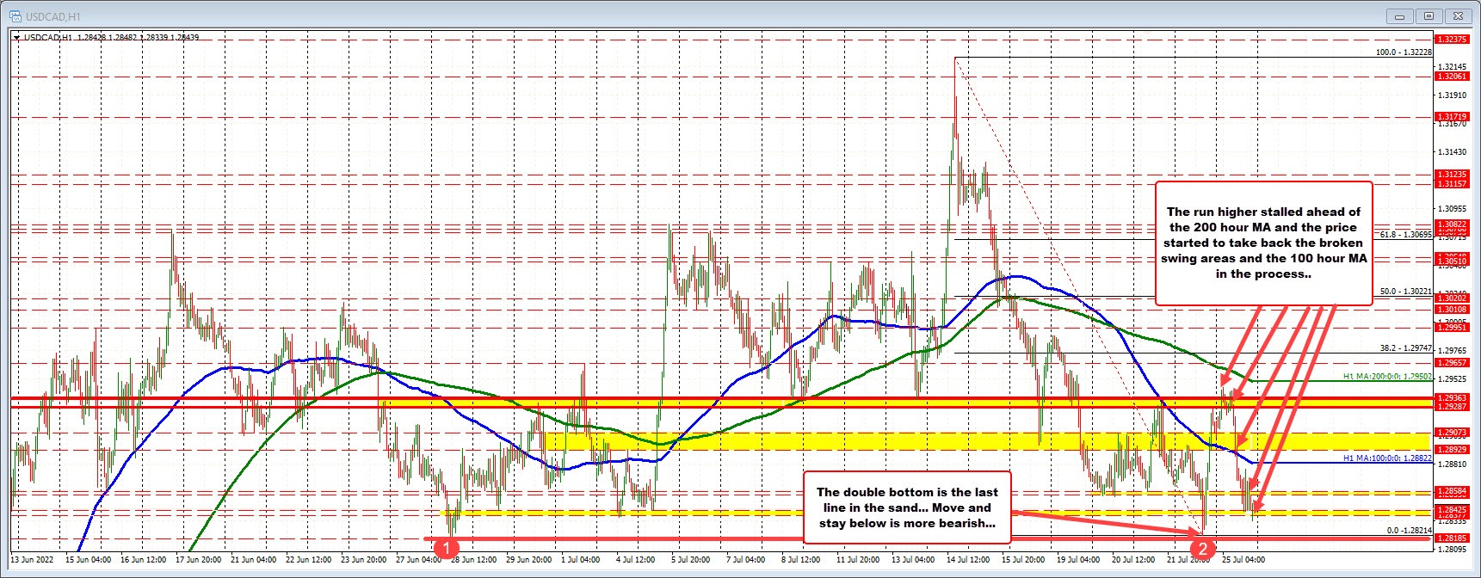
Task: Close the USDCAD,H1 chart window
Action: (1459, 15)
